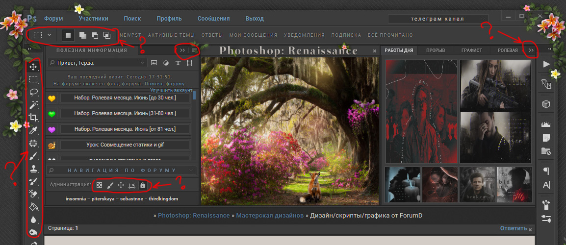566x245 pixels.
Task: Select the Lasso tool
Action: [33, 92]
